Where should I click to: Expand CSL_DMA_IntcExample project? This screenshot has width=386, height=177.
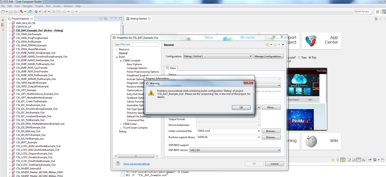click(x=9, y=34)
